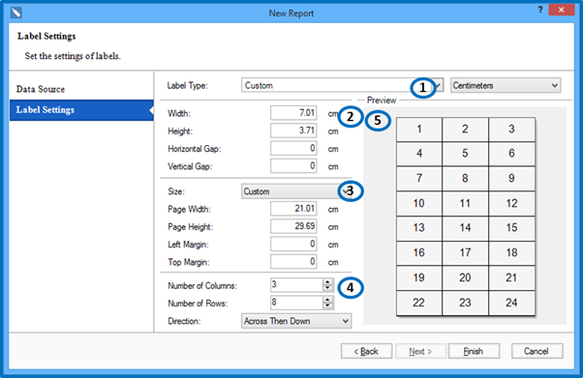Click the Page Height field

click(x=293, y=226)
